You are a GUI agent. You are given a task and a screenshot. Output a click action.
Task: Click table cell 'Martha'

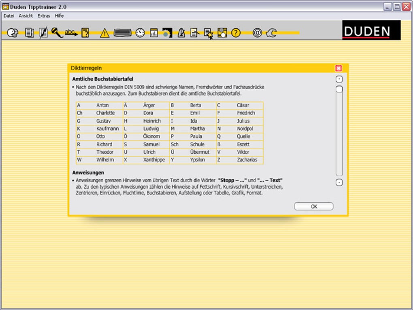197,129
